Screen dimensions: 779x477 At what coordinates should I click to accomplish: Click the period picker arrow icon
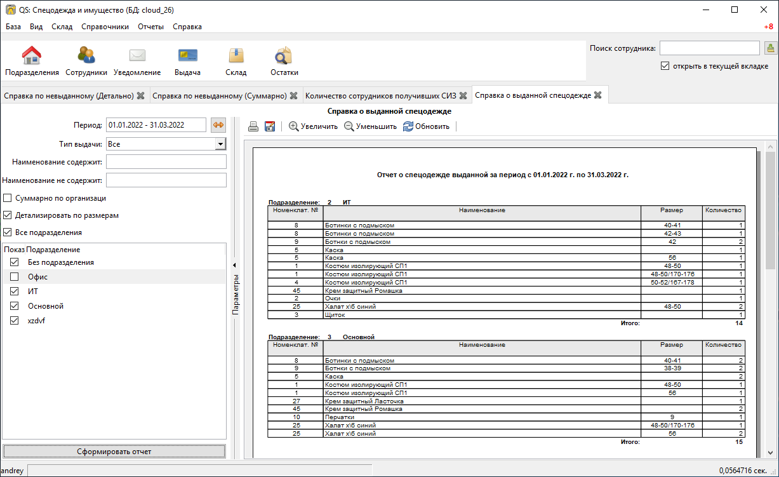(218, 125)
